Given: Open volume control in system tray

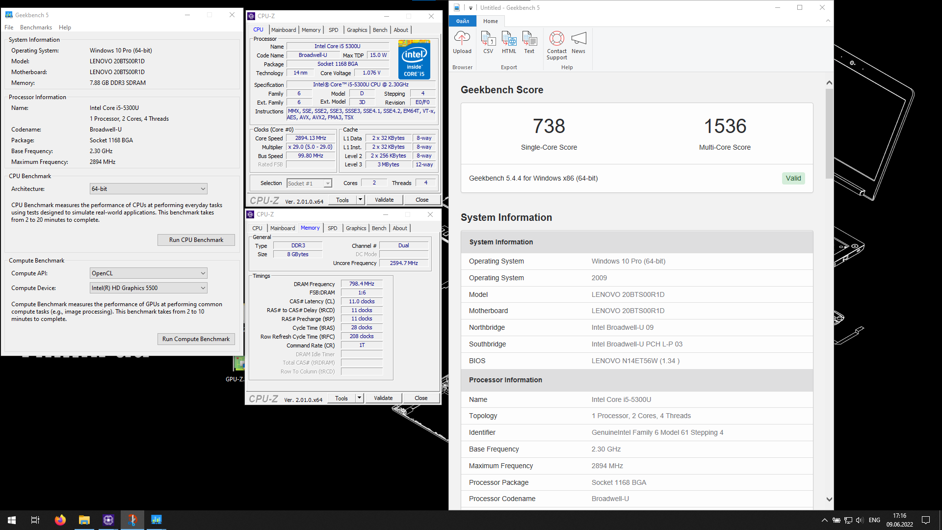Looking at the screenshot, I should 860,520.
